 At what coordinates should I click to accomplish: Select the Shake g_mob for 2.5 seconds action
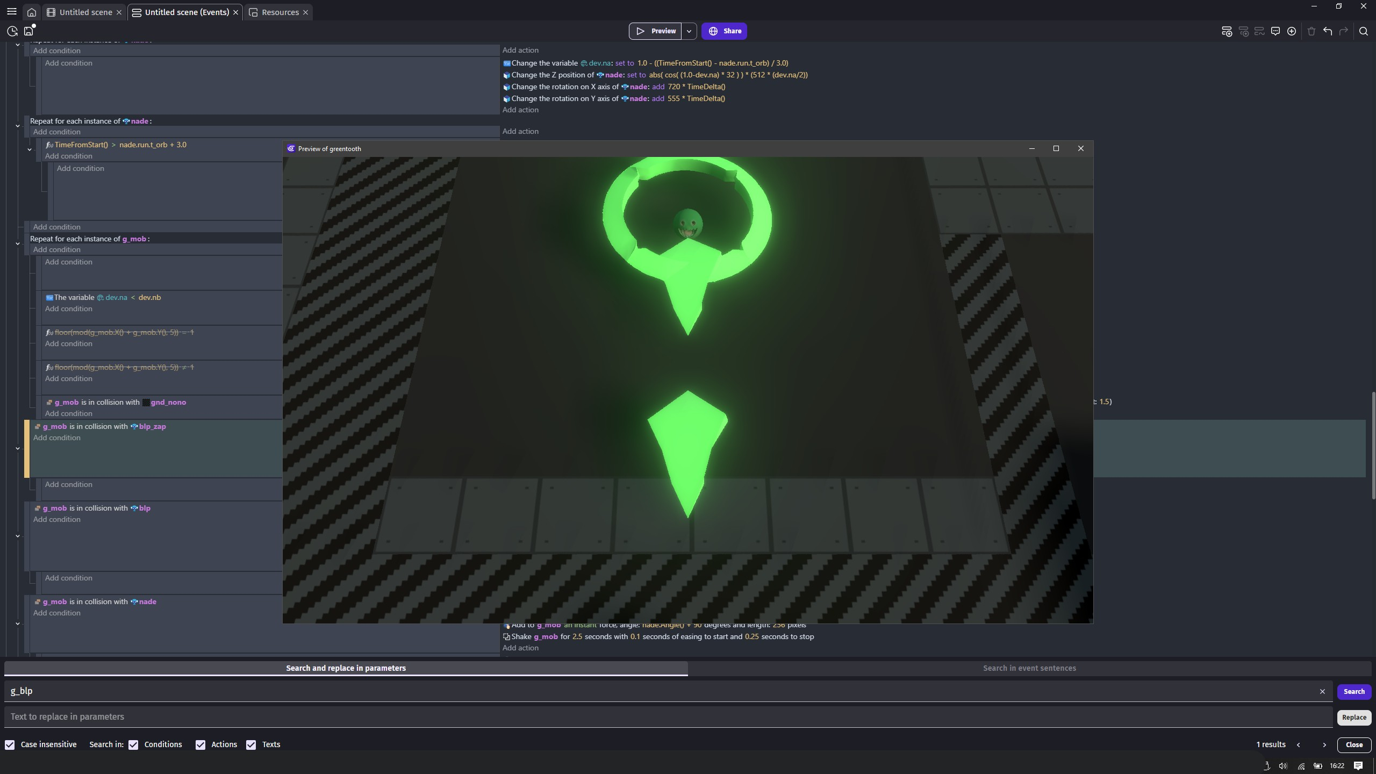click(658, 637)
